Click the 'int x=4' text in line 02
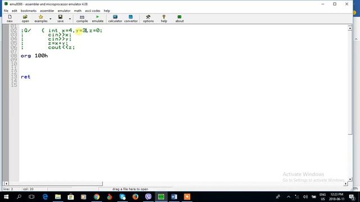 click(60, 30)
